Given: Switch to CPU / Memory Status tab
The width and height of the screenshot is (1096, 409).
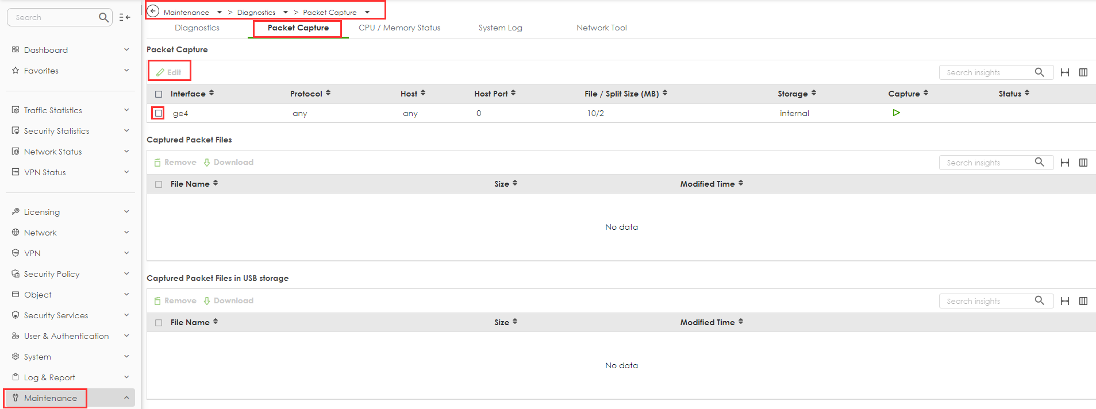Looking at the screenshot, I should [399, 28].
